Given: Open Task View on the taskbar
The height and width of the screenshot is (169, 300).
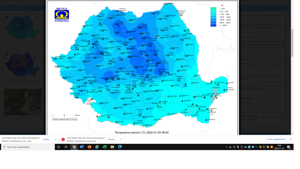Looking at the screenshot, I should 66,147.
